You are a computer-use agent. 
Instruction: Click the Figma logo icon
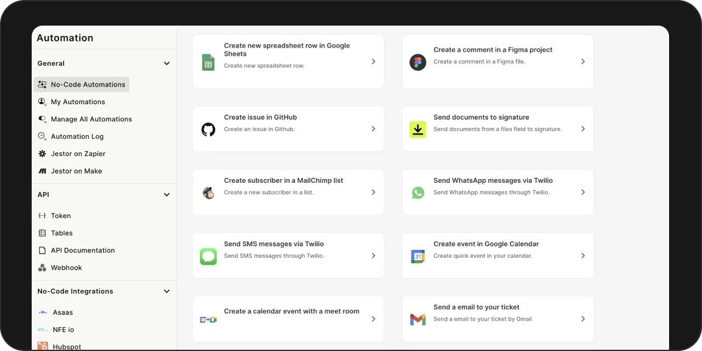click(417, 62)
